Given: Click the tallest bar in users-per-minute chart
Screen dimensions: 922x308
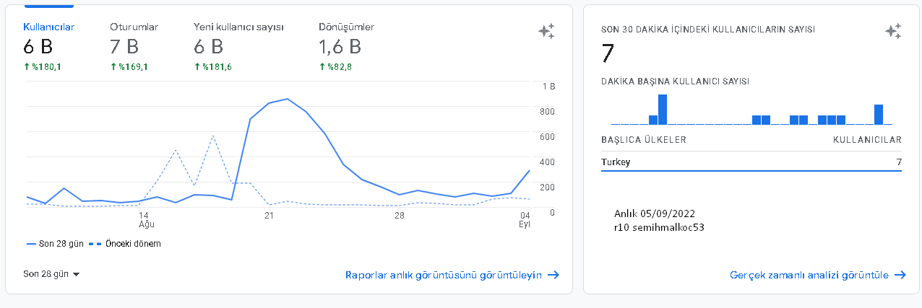Looking at the screenshot, I should pos(663,110).
